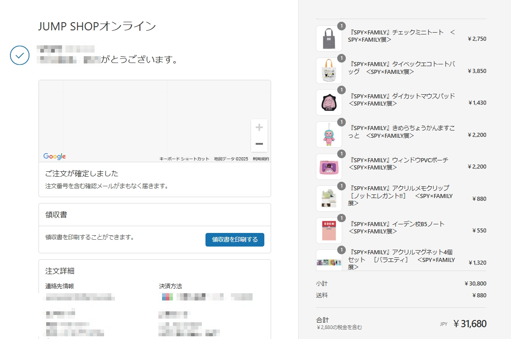Click the 注文番号を含む確認メール message

(x=107, y=186)
